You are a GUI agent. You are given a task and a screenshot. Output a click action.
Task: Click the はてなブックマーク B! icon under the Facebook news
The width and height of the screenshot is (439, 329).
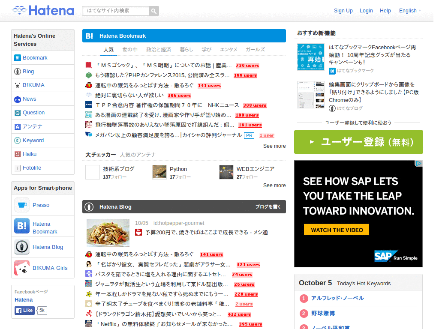332,71
